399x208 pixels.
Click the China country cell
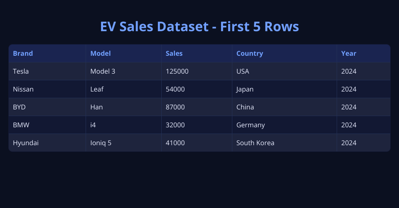pos(245,107)
